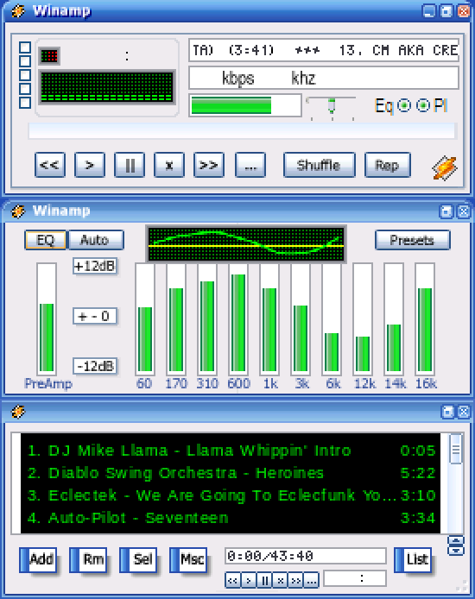Click the equalizer curve graph display
The image size is (475, 599).
pos(246,243)
